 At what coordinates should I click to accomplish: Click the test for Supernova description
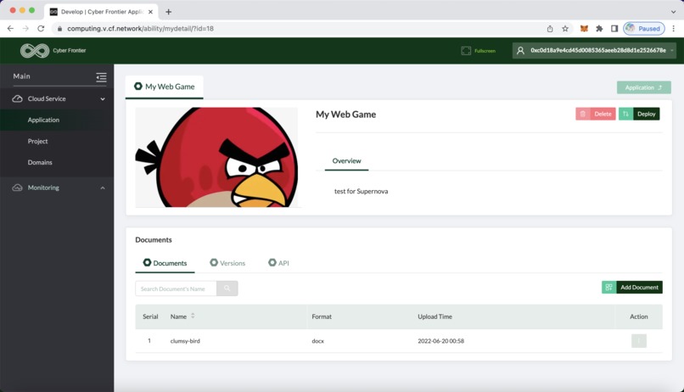click(x=362, y=192)
